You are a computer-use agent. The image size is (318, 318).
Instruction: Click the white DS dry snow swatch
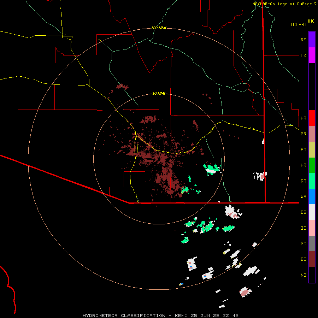click(x=312, y=212)
